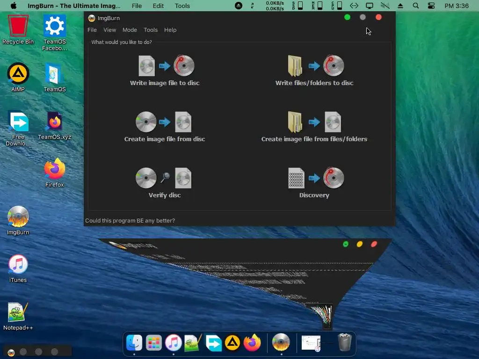Open TeamOS.xyz desktop shortcut
The width and height of the screenshot is (479, 359).
click(55, 125)
